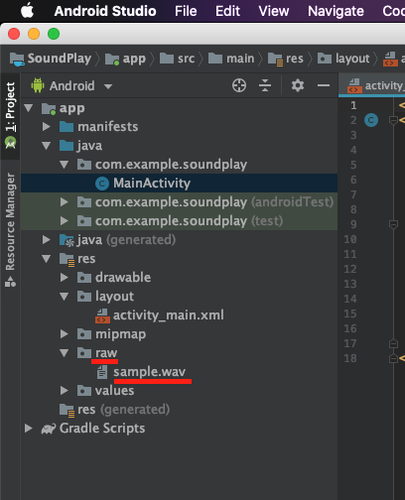Toggle code fold marker on line 9
The width and height of the screenshot is (405, 500).
pyautogui.click(x=393, y=225)
